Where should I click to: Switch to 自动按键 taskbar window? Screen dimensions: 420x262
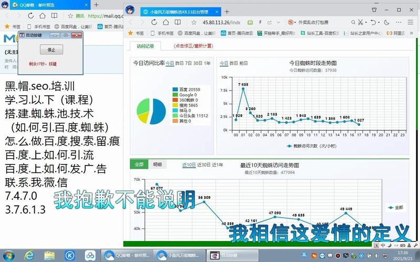233,256
